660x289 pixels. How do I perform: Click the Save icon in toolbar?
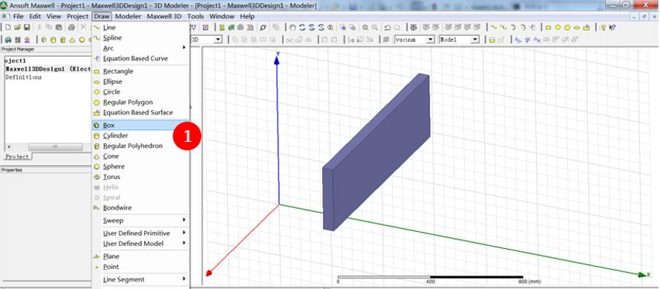(27, 27)
